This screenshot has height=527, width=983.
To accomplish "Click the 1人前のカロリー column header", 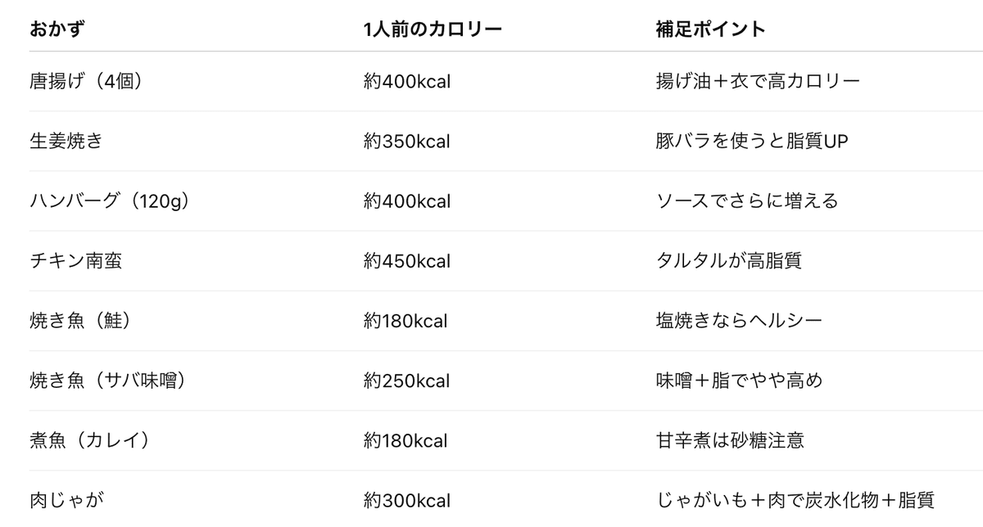I will 433,29.
